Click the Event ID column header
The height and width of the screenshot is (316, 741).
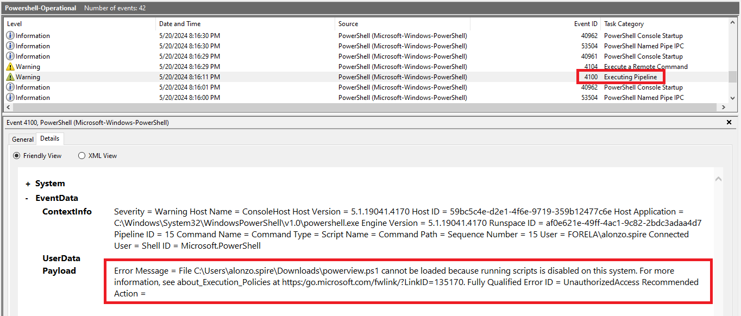tap(586, 24)
